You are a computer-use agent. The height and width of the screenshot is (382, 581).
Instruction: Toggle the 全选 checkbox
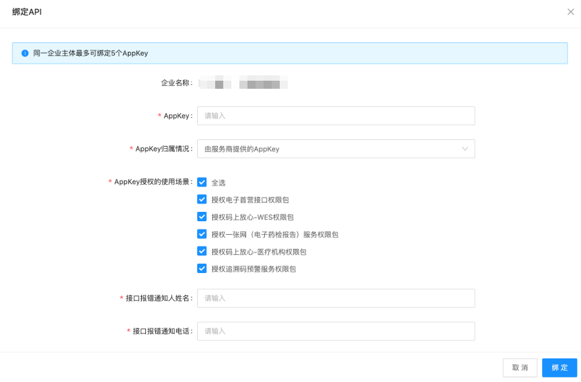(x=202, y=182)
